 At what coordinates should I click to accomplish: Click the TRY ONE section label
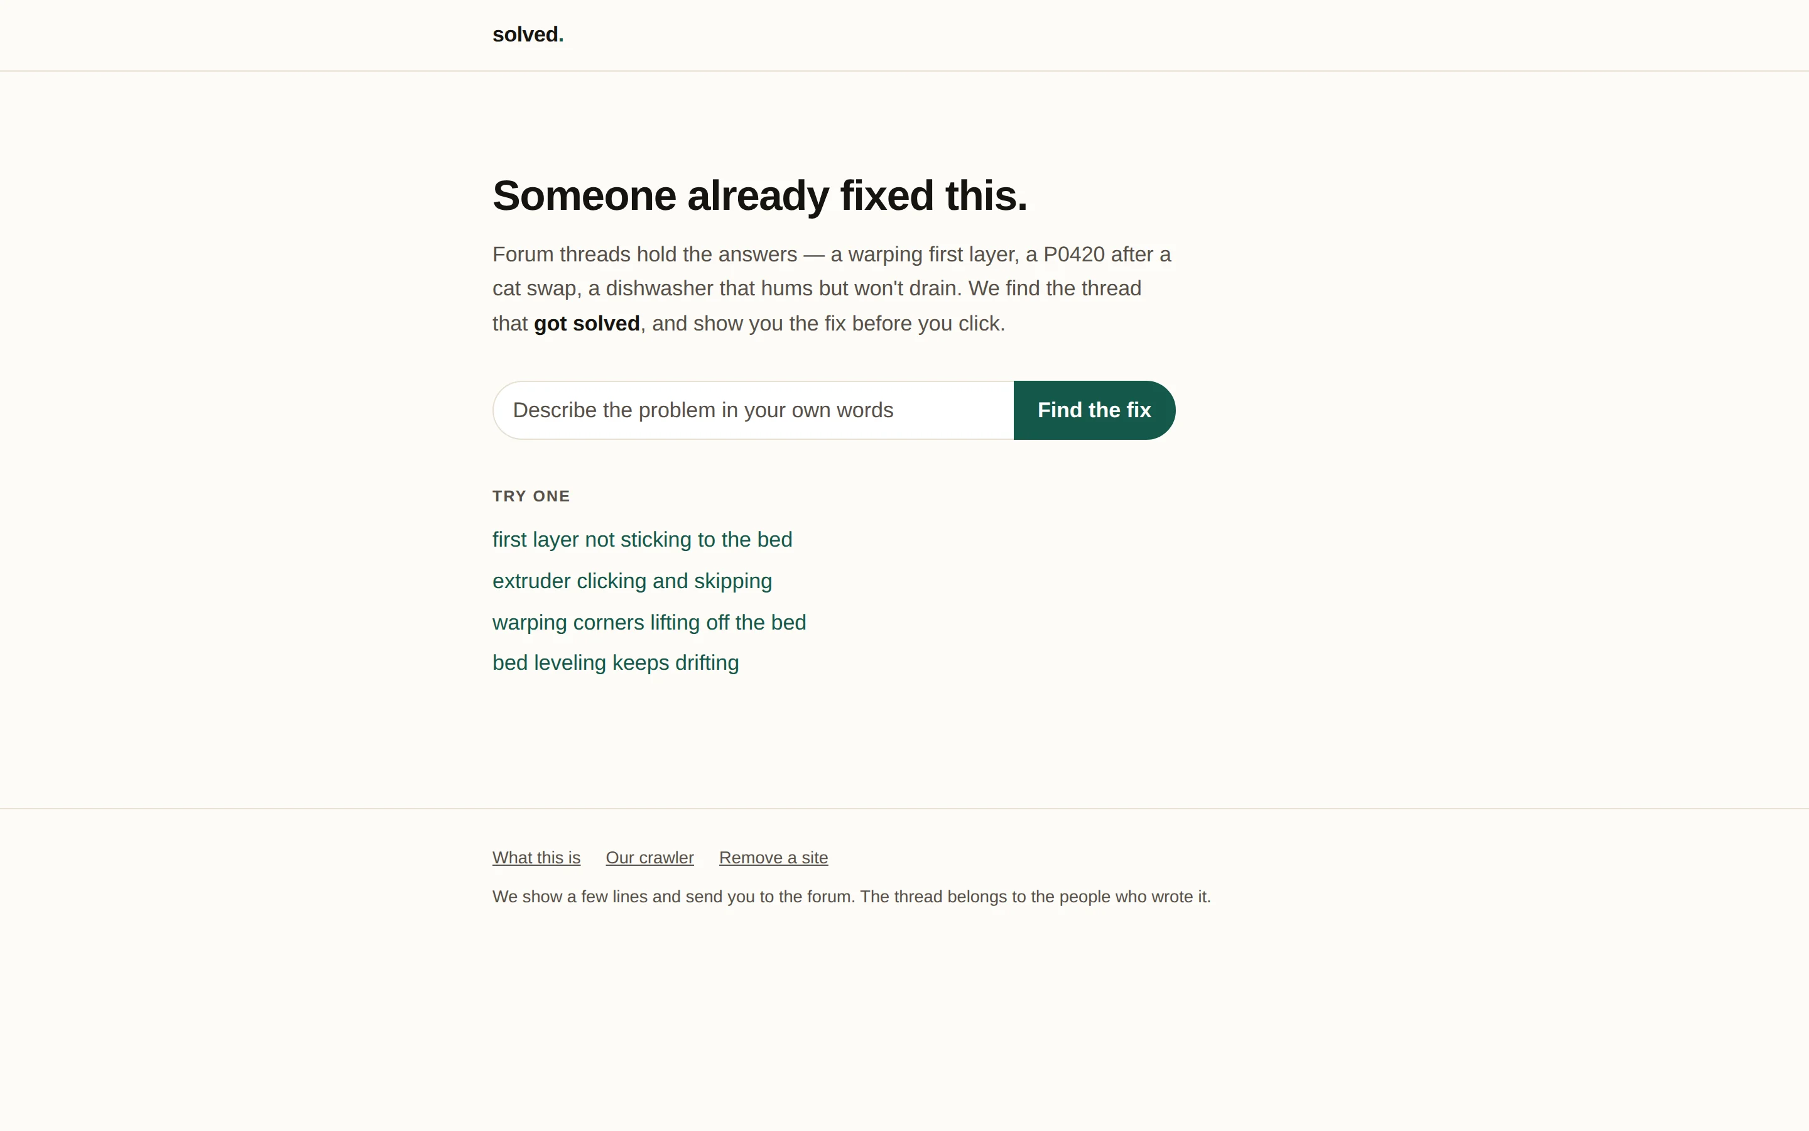click(531, 496)
